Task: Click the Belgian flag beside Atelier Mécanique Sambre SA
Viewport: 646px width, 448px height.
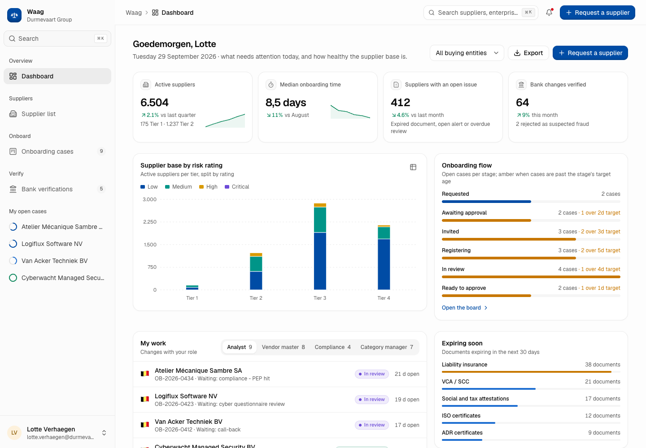Action: [145, 374]
